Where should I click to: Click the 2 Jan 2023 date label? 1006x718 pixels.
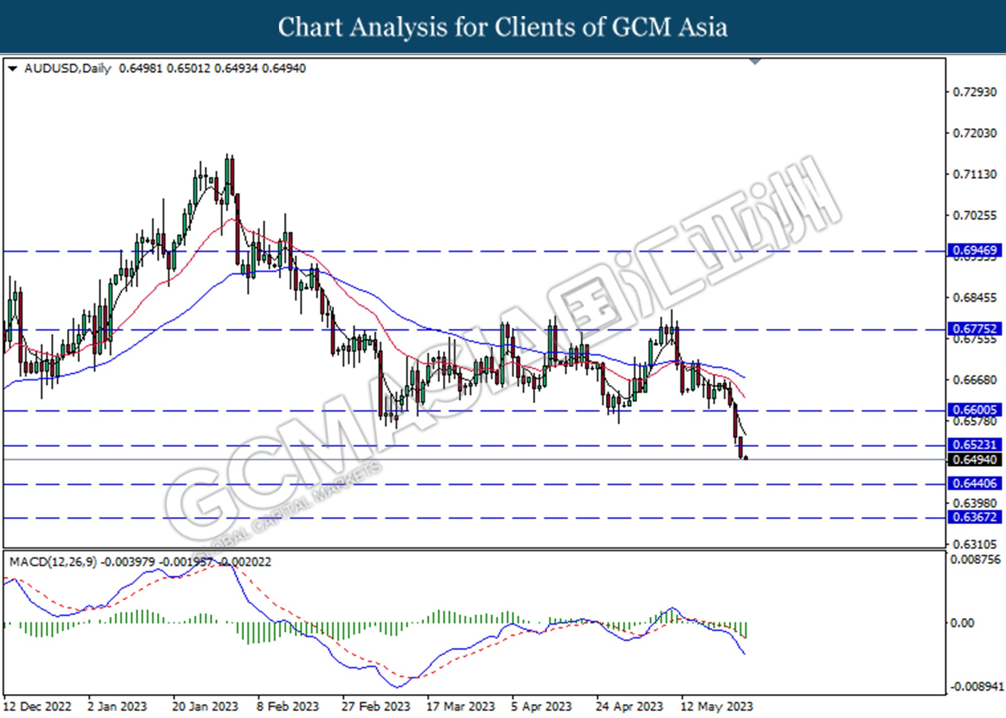click(x=117, y=706)
